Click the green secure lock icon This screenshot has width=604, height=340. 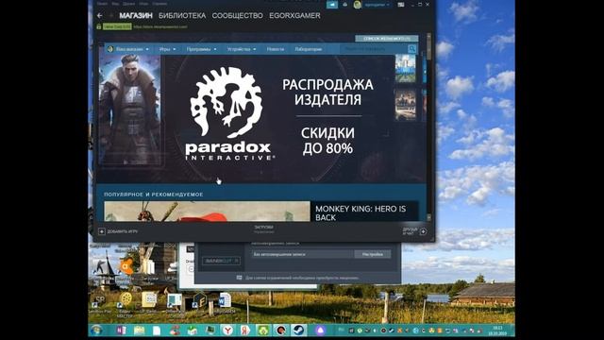(x=99, y=26)
